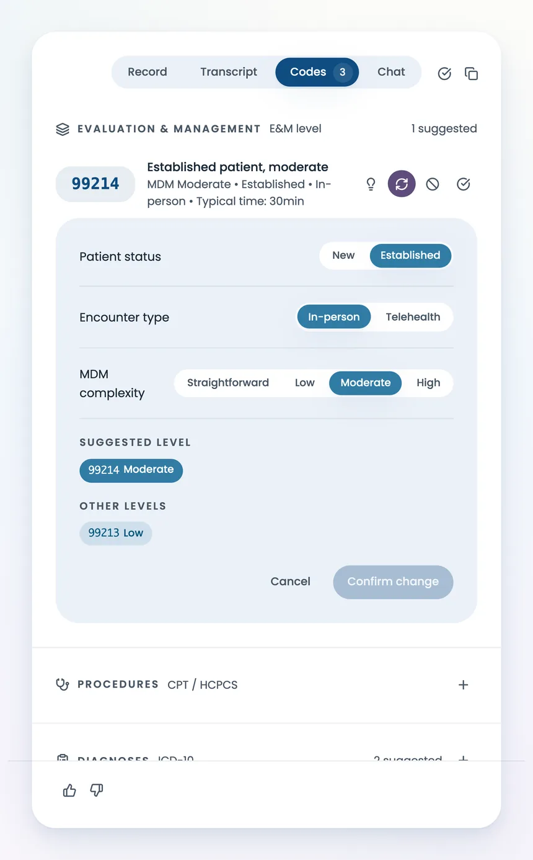Set patient status to New
The image size is (533, 860).
[343, 256]
